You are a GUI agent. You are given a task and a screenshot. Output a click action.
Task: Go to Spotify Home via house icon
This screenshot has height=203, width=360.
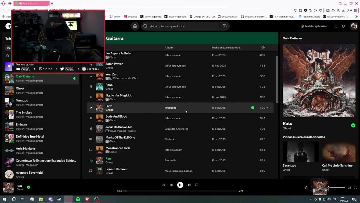click(135, 26)
